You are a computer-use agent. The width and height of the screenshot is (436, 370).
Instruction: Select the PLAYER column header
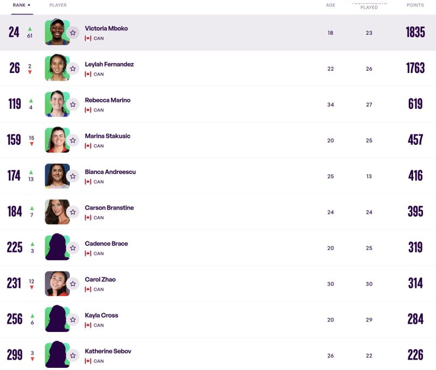[58, 5]
